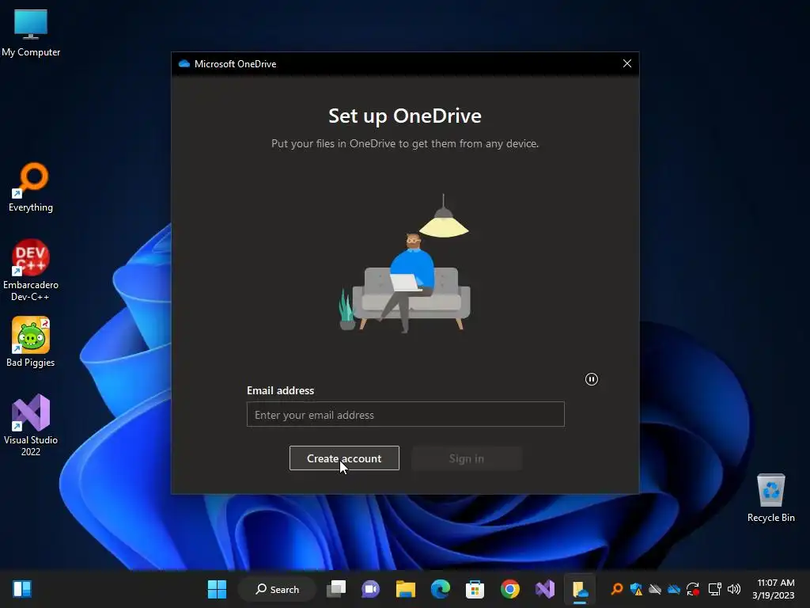Launch Google Chrome from the taskbar
Viewport: 810px width, 608px height.
click(510, 589)
